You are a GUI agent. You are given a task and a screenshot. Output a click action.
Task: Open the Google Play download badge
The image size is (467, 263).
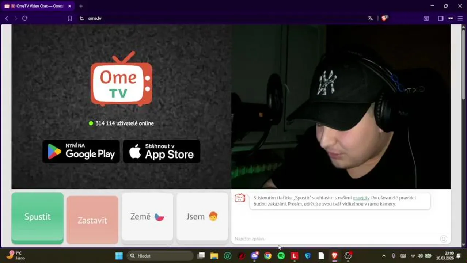pos(81,151)
